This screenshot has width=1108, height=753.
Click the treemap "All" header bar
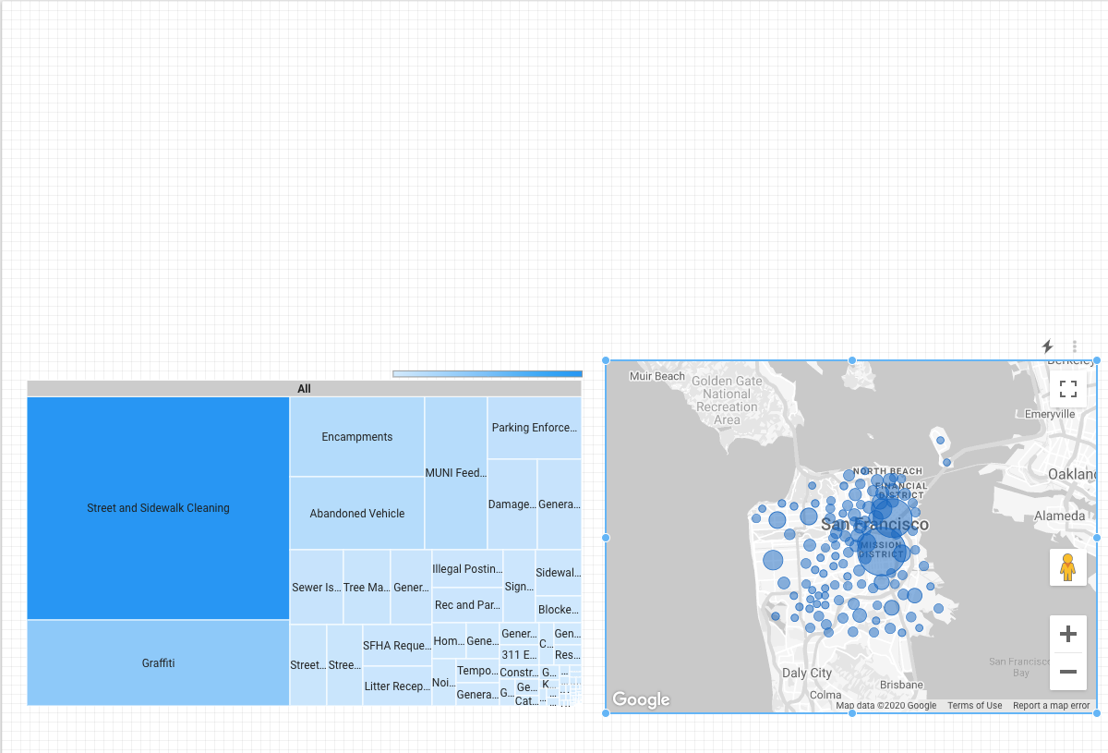point(304,389)
